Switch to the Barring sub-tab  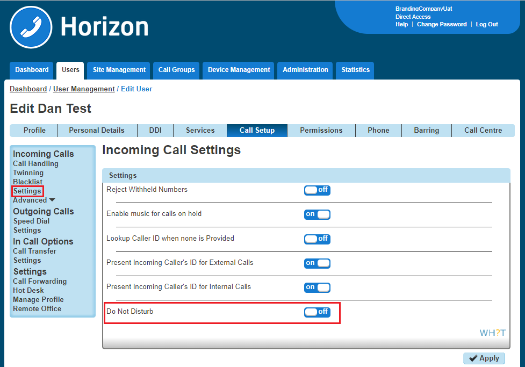click(x=426, y=130)
